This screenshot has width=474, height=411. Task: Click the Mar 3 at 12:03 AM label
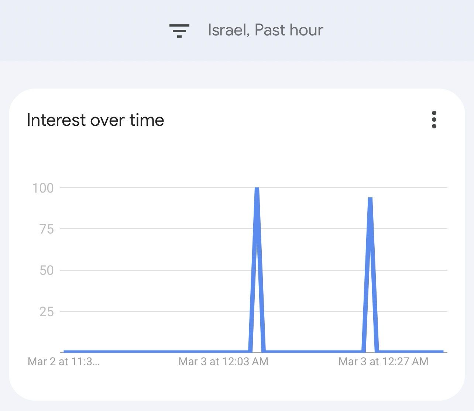point(223,362)
